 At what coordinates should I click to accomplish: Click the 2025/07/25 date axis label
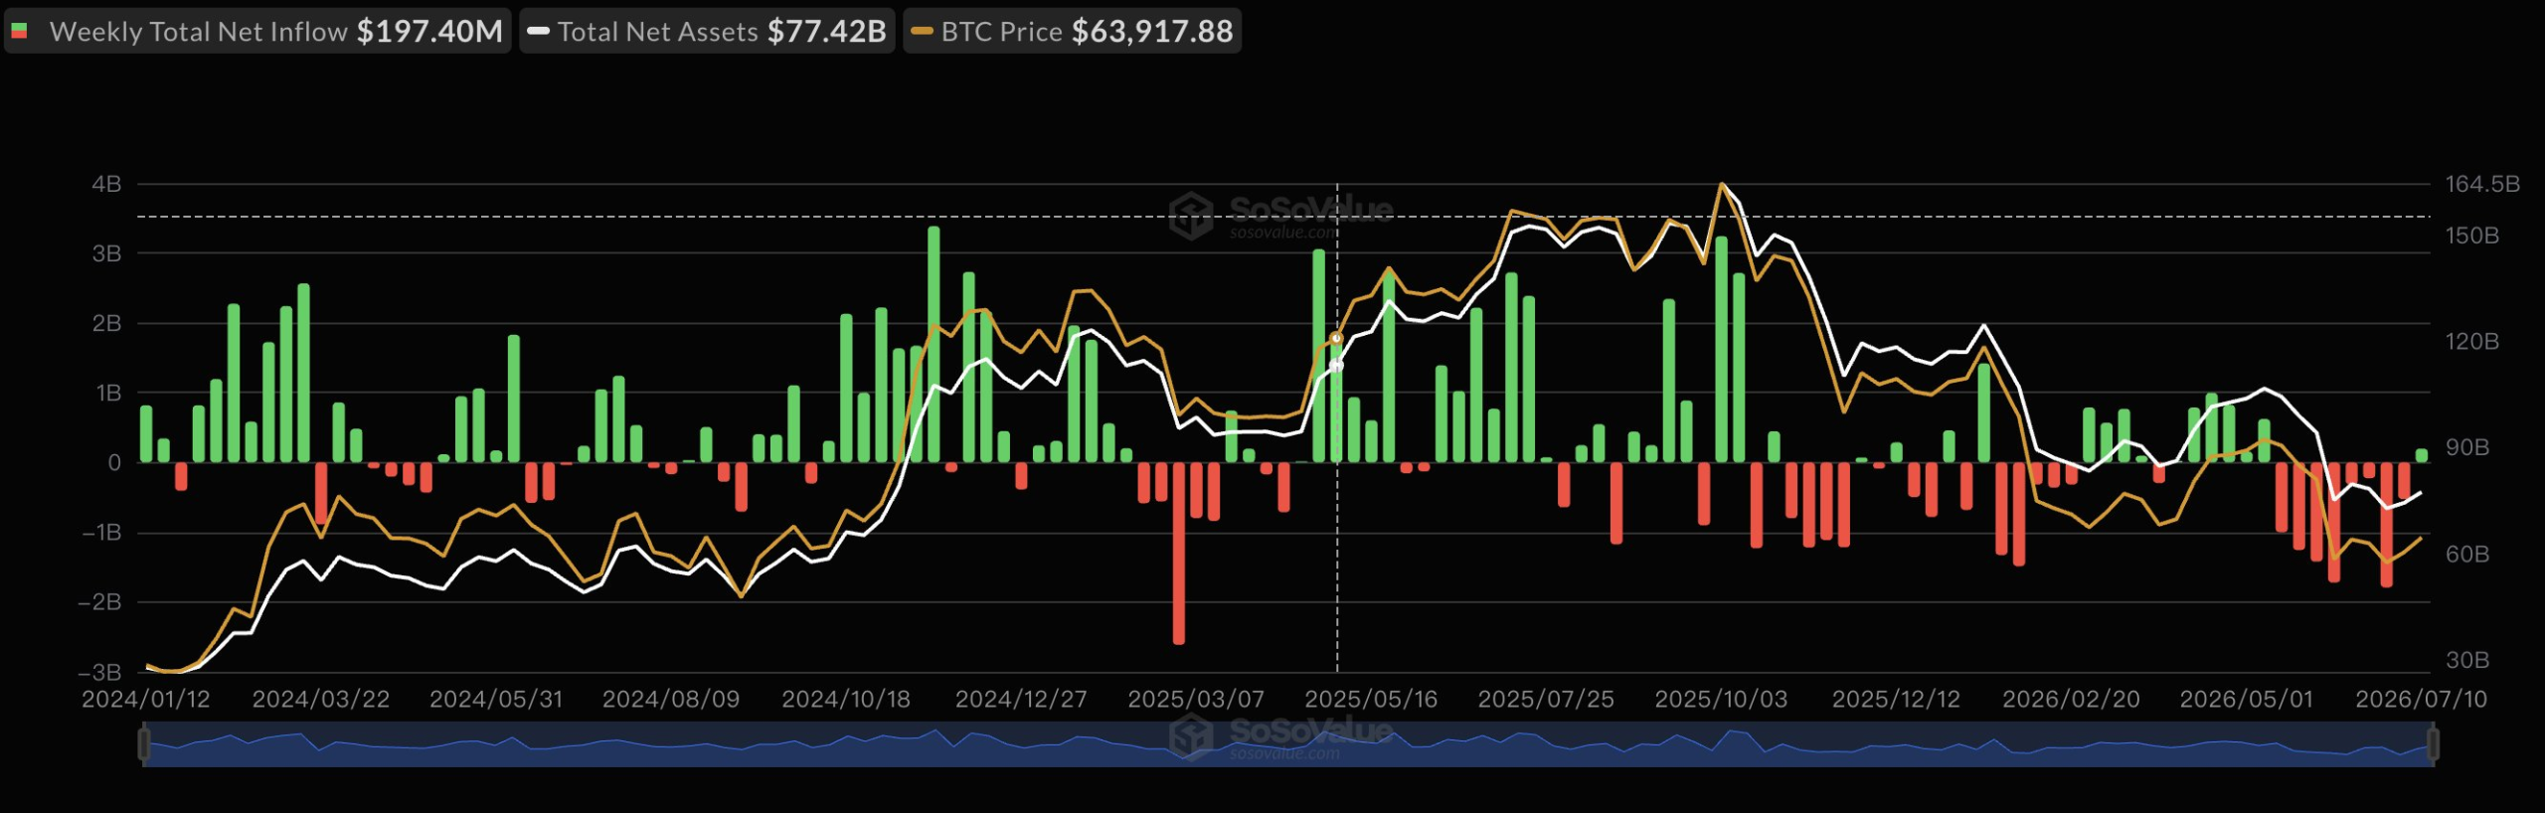pos(1546,699)
